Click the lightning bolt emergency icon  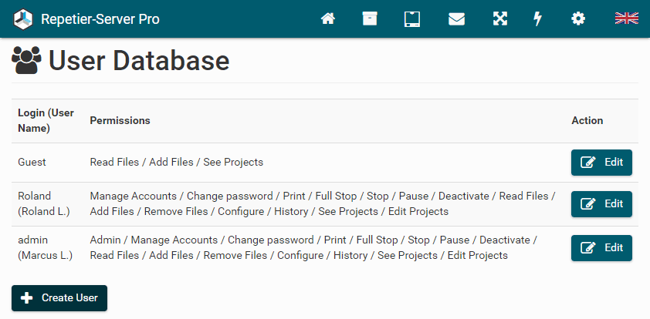coord(538,18)
